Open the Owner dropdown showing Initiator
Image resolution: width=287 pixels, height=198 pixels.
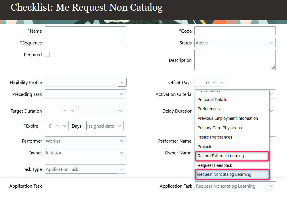pyautogui.click(x=122, y=153)
